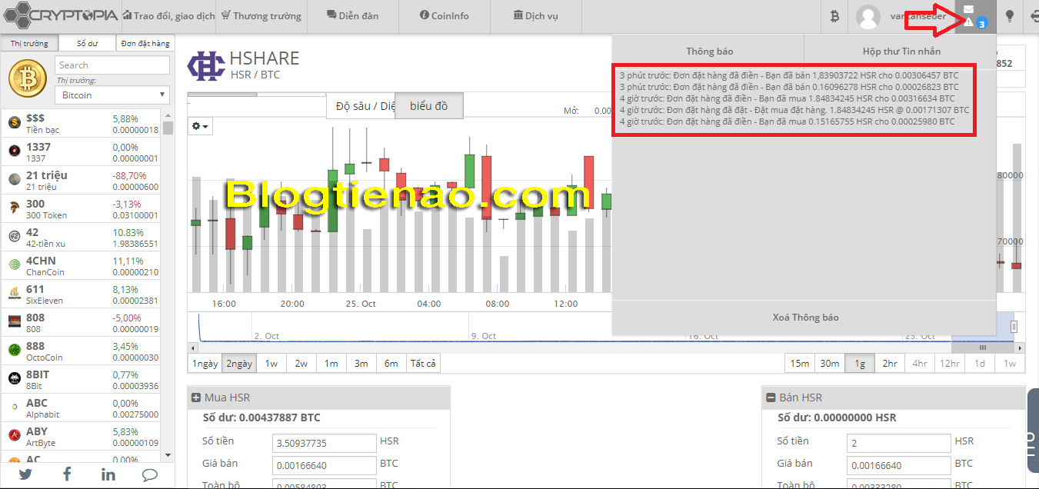Set chart range to 2ngày
The image size is (1039, 489).
click(x=239, y=364)
